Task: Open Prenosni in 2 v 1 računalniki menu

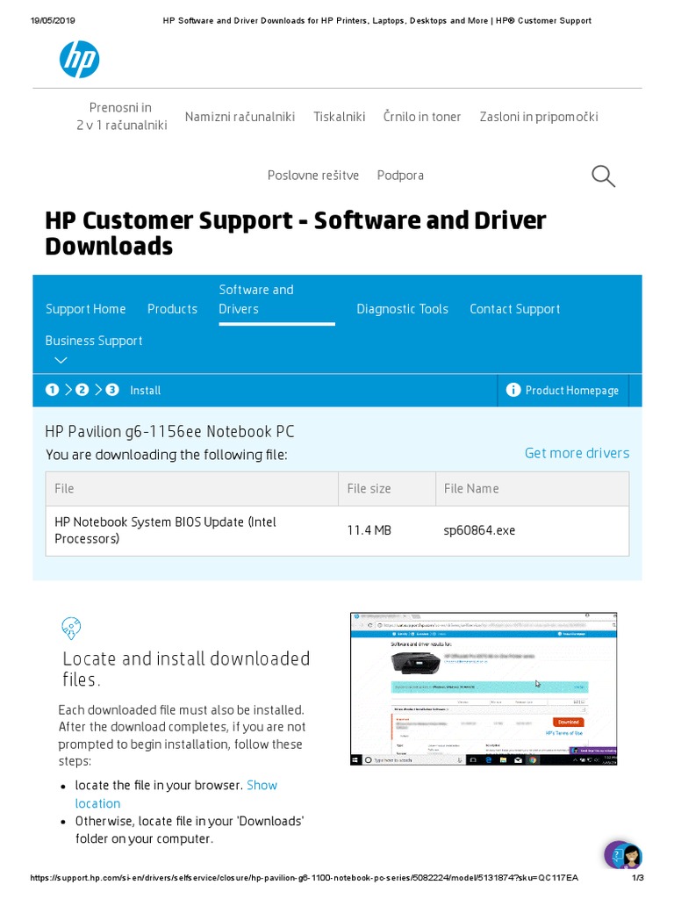Action: tap(121, 117)
